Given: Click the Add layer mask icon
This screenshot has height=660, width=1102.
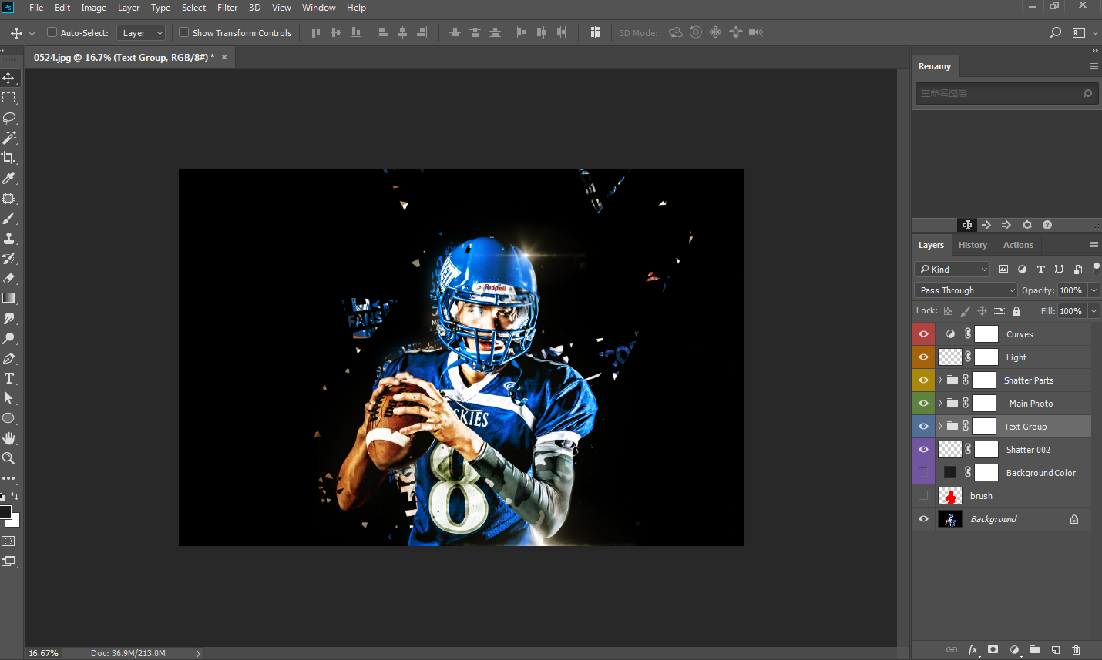Looking at the screenshot, I should pyautogui.click(x=993, y=650).
